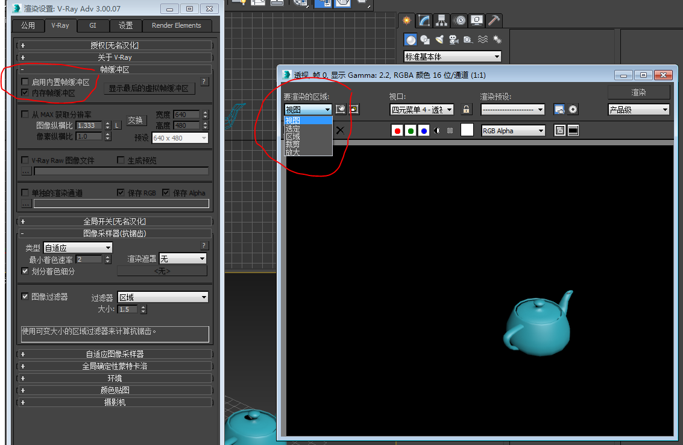683x445 pixels.
Task: Choose 裁剪 from the area list
Action: [293, 144]
